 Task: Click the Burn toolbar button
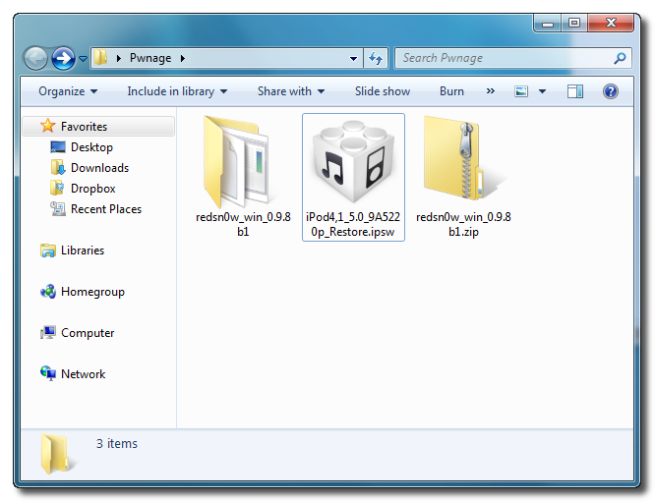pos(451,91)
